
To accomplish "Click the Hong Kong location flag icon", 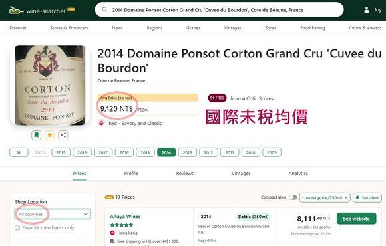I will click(x=112, y=233).
